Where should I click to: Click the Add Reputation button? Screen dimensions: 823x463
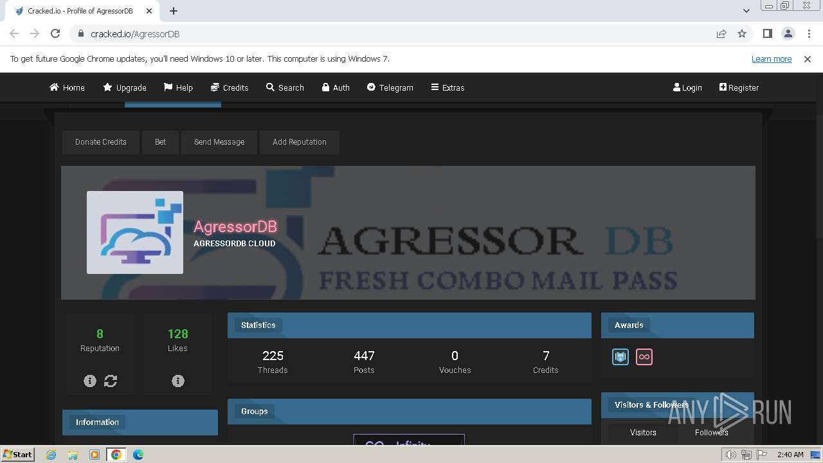[x=300, y=142]
